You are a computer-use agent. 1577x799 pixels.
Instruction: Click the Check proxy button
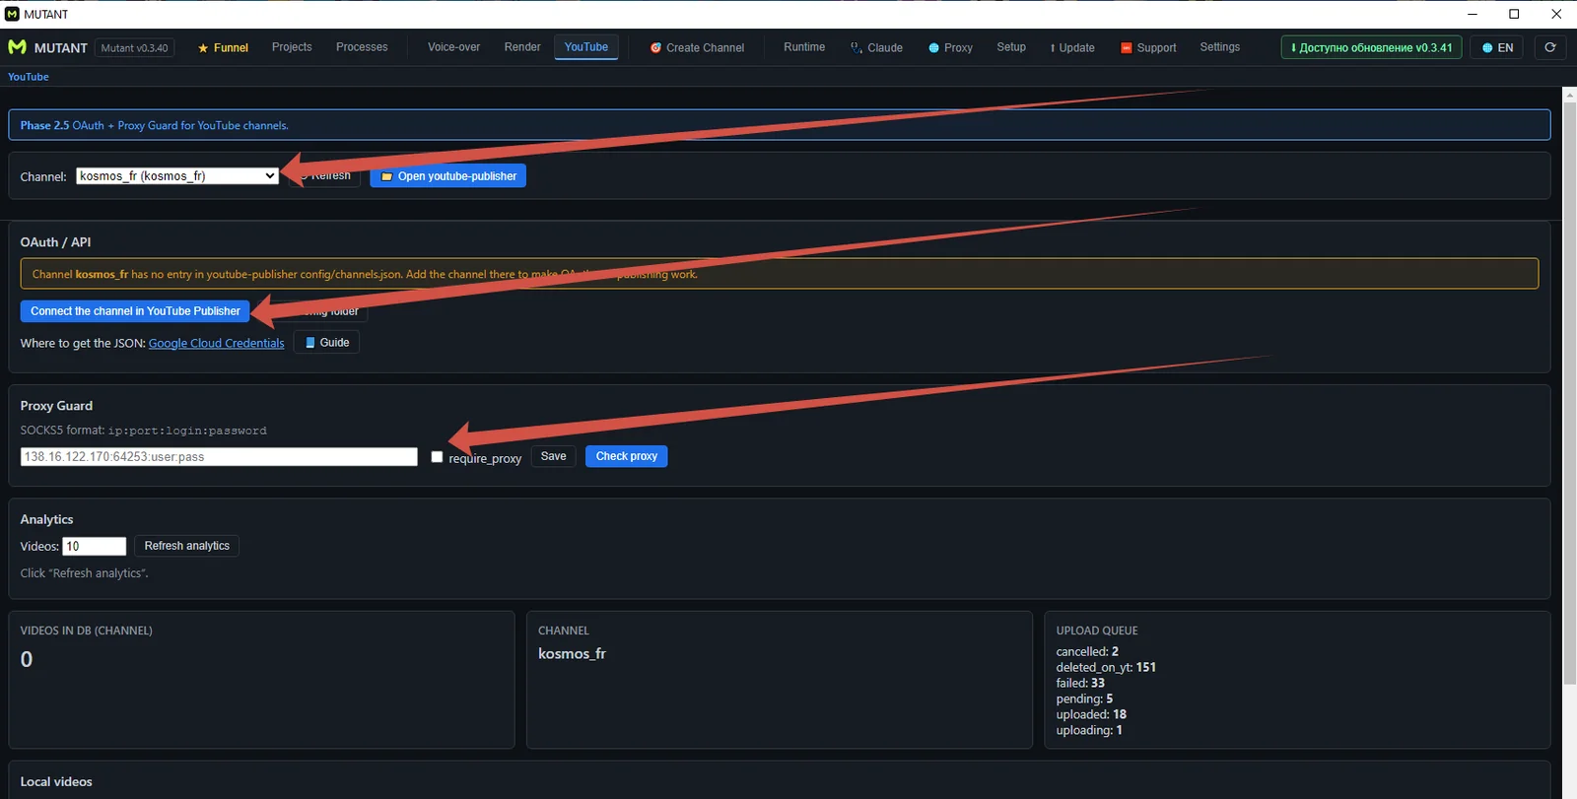(x=627, y=456)
